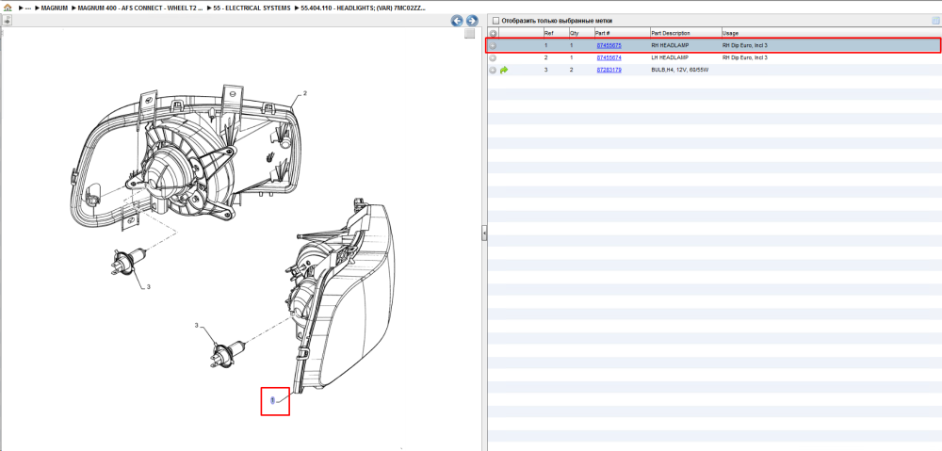The image size is (942, 451).
Task: Open part number 87283179 link
Action: (609, 71)
